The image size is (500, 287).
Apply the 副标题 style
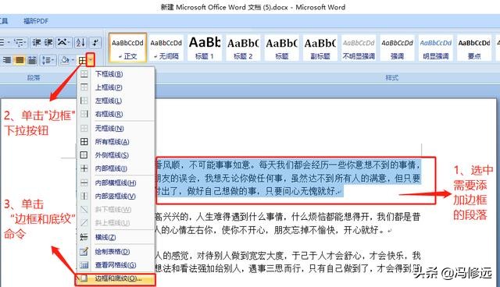click(x=320, y=48)
